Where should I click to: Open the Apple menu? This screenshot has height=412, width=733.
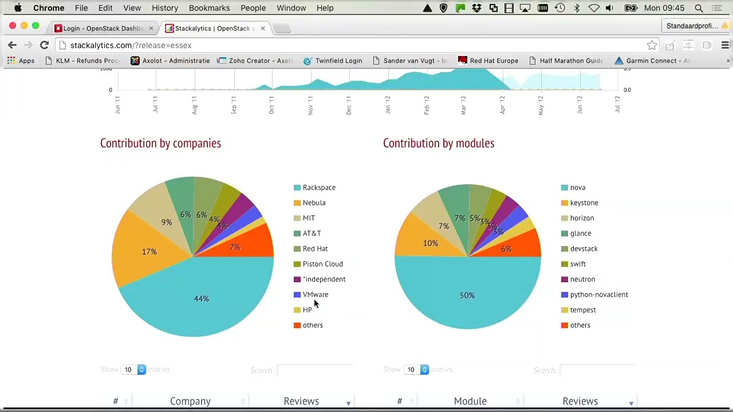click(18, 8)
